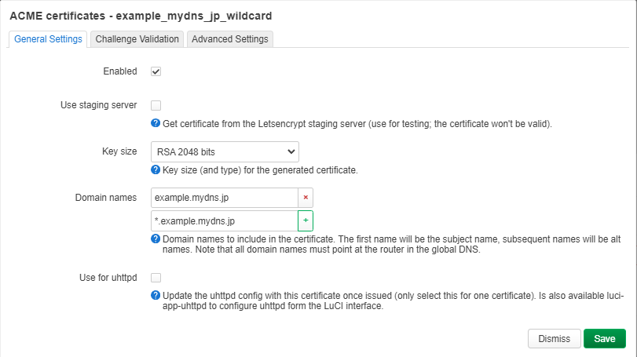The height and width of the screenshot is (357, 637).
Task: Click the Enabled label text
Action: point(120,71)
